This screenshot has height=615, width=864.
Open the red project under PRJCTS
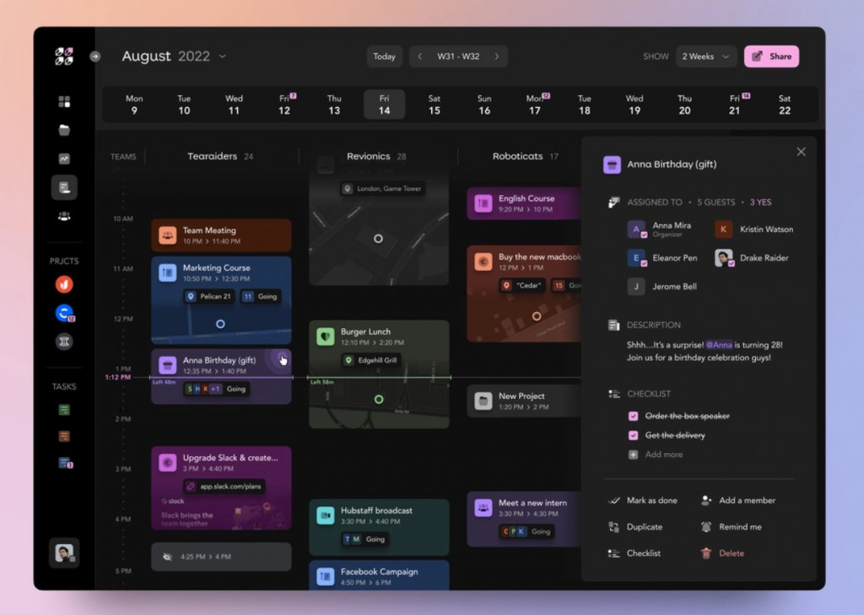[x=63, y=285]
